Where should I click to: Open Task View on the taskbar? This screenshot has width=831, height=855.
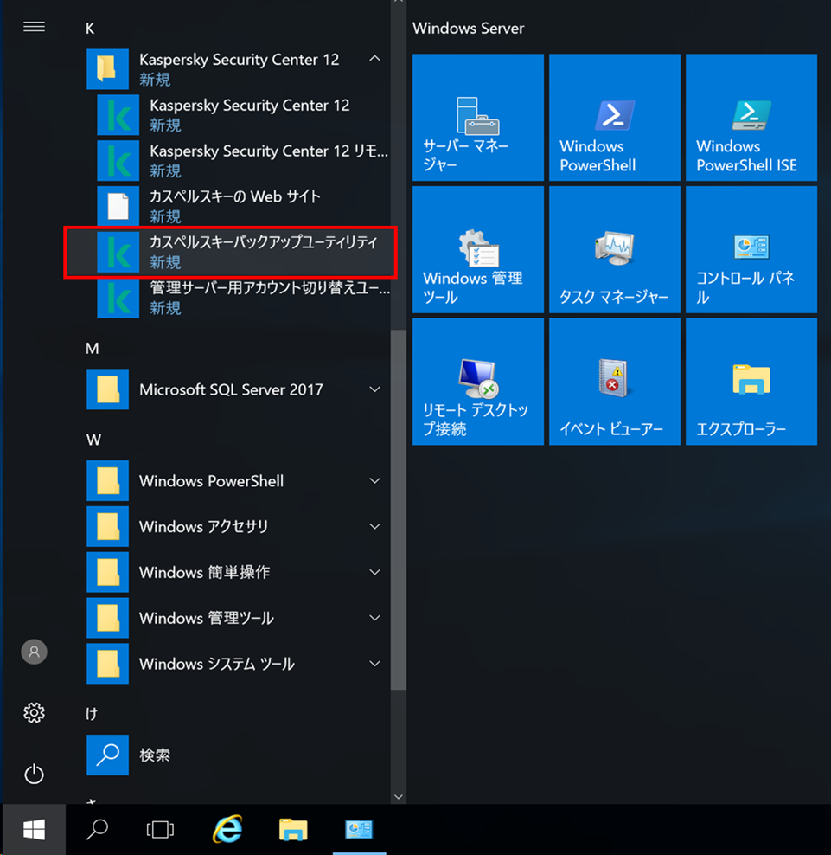[x=160, y=829]
